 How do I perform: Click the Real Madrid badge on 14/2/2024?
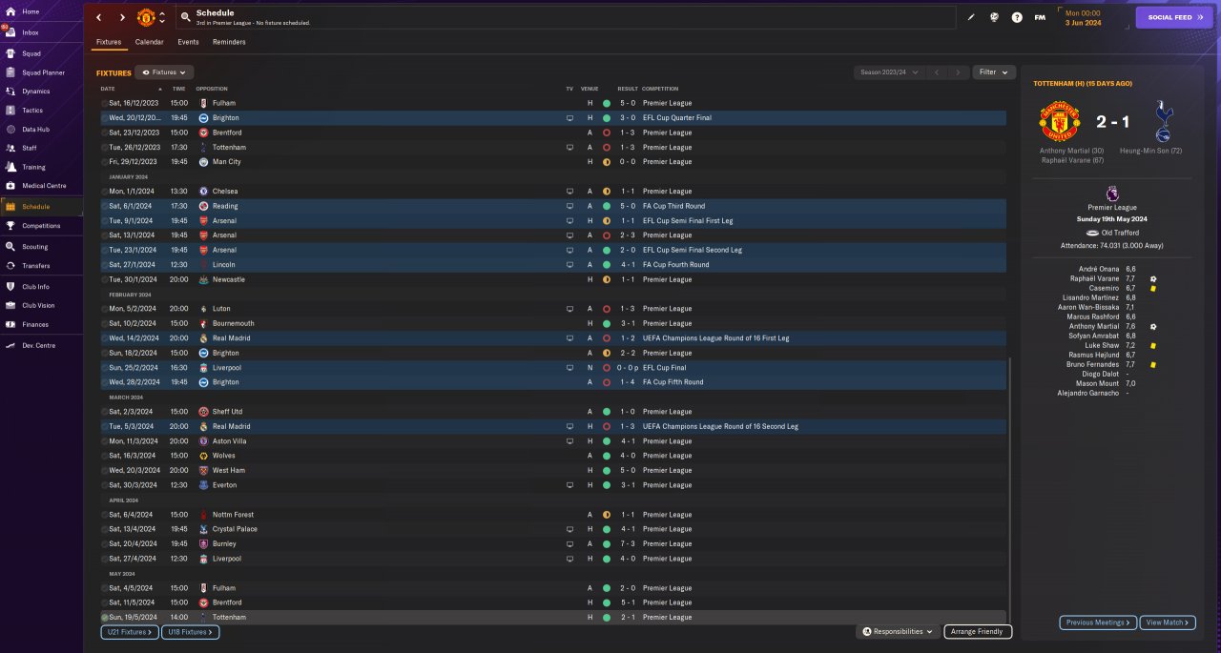pyautogui.click(x=203, y=338)
